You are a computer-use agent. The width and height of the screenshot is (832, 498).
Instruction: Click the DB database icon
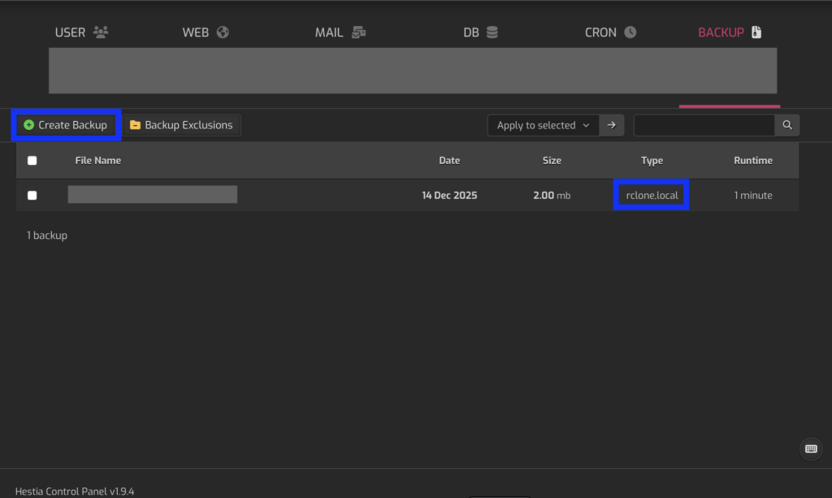coord(492,32)
